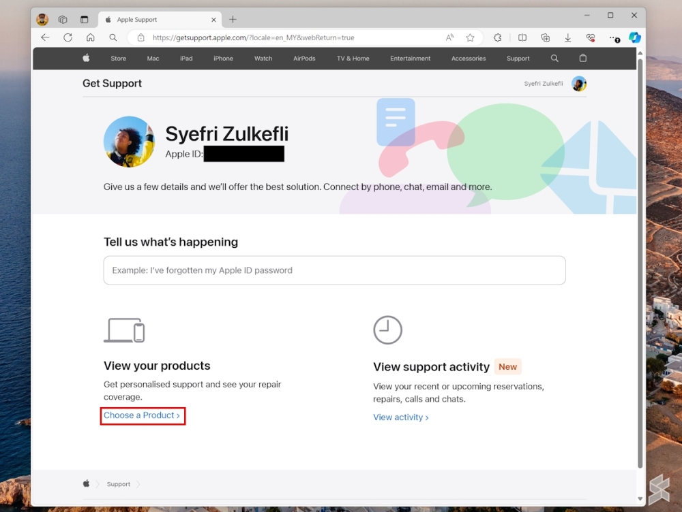Screen dimensions: 682x512
Task: Click View activity link
Action: (400, 417)
